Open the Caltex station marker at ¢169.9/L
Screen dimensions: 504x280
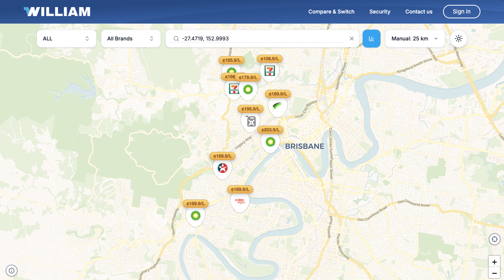click(x=222, y=168)
